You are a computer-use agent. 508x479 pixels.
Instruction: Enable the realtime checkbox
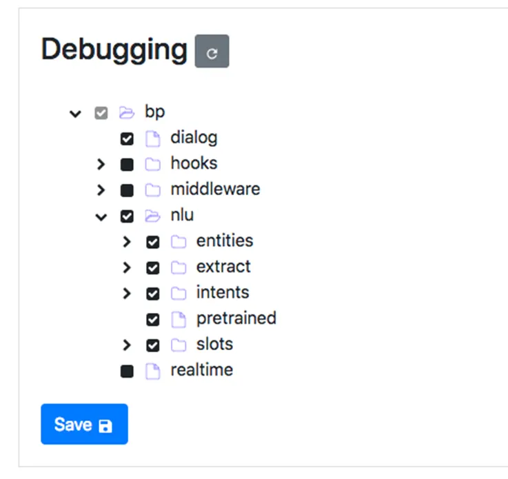point(127,371)
